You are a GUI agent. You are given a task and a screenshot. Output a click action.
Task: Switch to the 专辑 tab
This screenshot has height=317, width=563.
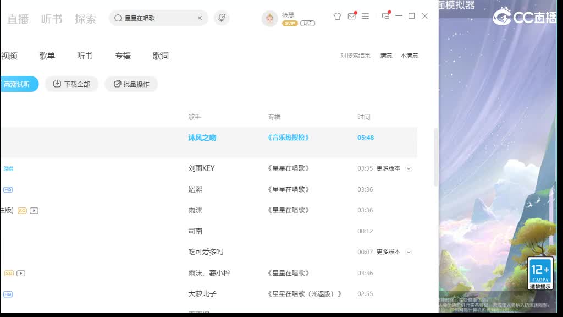pos(122,55)
